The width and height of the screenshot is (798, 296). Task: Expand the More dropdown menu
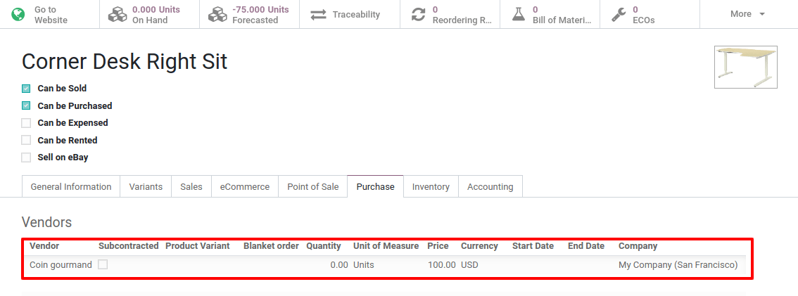tap(747, 14)
